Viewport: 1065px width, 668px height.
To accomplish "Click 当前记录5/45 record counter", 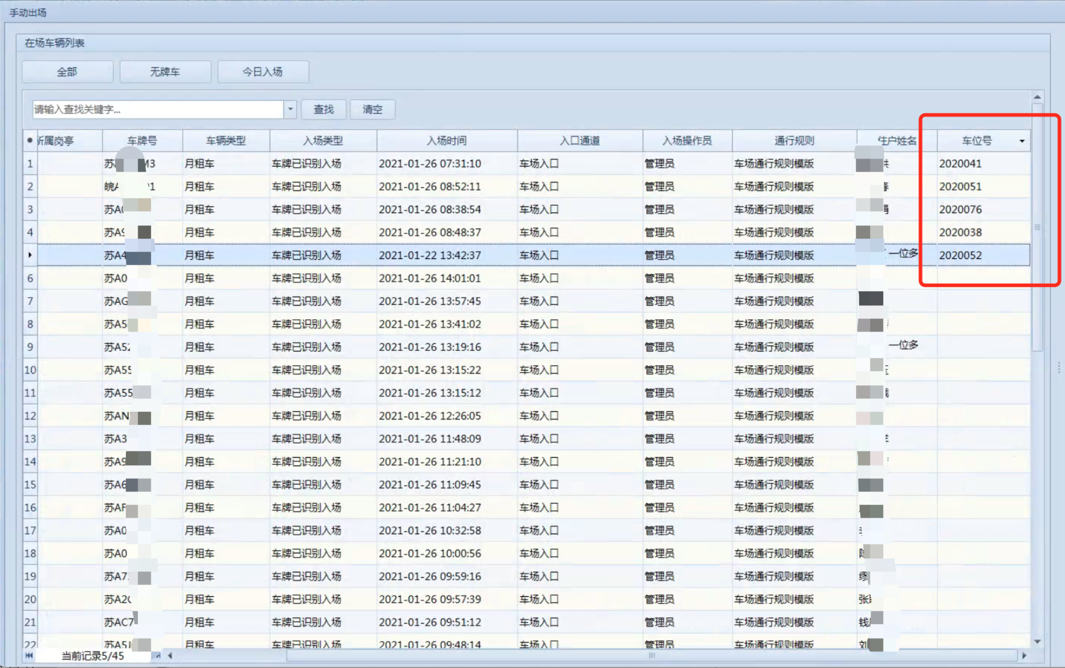I will point(92,656).
